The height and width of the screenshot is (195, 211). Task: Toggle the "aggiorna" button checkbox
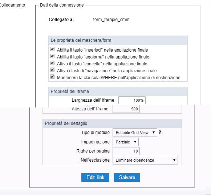click(x=52, y=56)
